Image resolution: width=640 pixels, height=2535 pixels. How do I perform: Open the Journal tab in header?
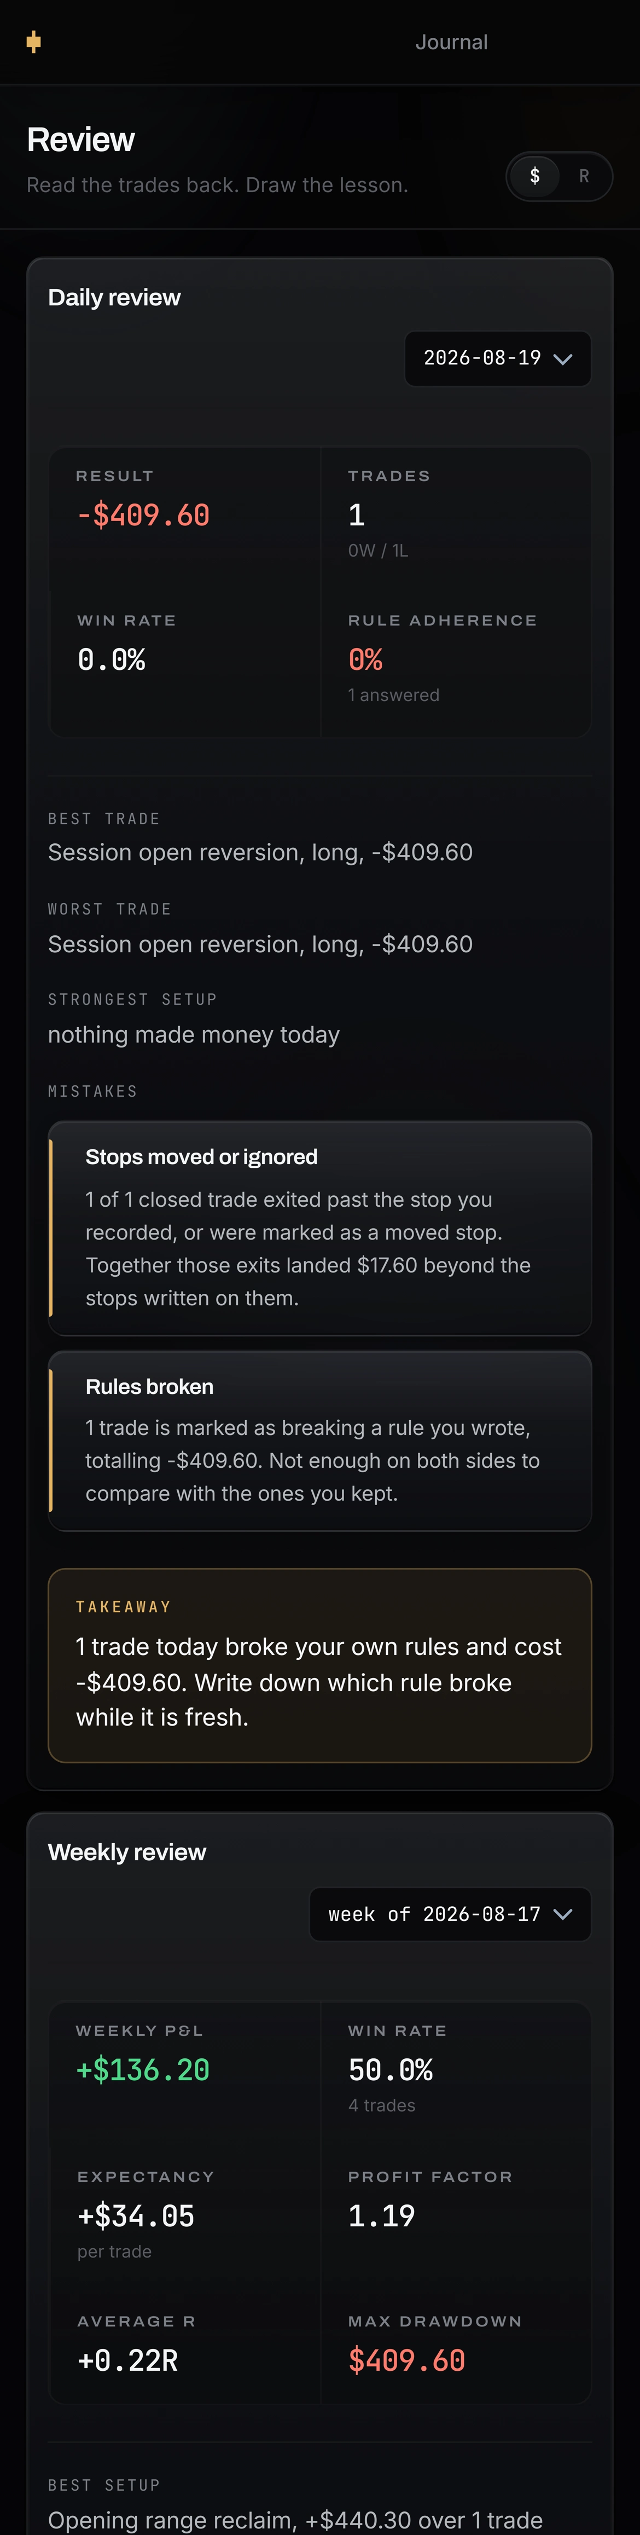(451, 42)
